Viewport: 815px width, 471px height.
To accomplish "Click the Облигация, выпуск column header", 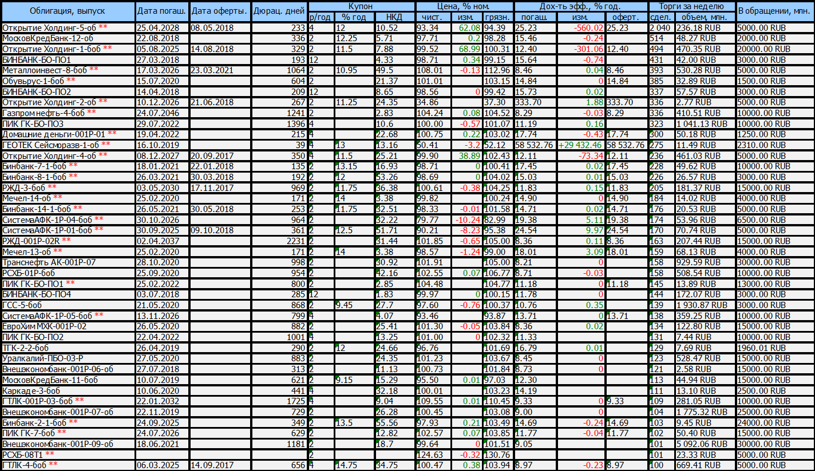I will [x=68, y=11].
